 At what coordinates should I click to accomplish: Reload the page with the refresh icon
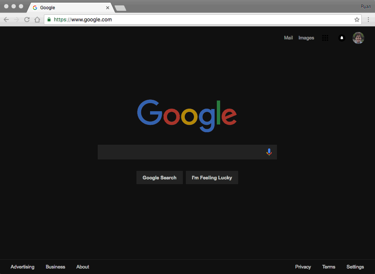coord(27,20)
